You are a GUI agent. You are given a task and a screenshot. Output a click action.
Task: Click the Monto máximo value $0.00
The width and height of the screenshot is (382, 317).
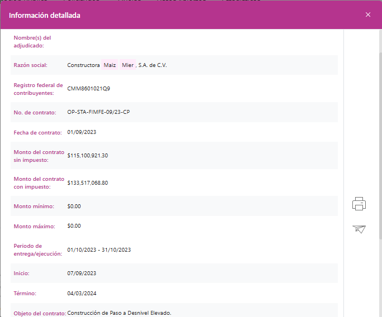pos(74,226)
